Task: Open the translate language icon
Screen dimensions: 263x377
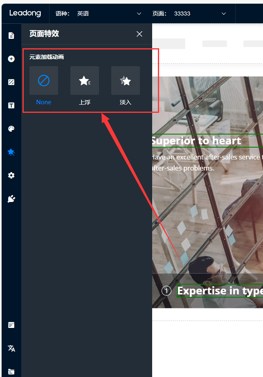Action: click(x=11, y=348)
